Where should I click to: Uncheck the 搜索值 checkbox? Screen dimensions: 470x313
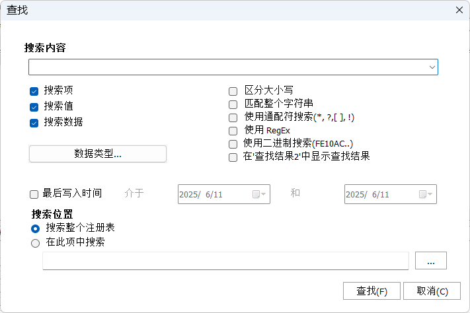click(34, 107)
